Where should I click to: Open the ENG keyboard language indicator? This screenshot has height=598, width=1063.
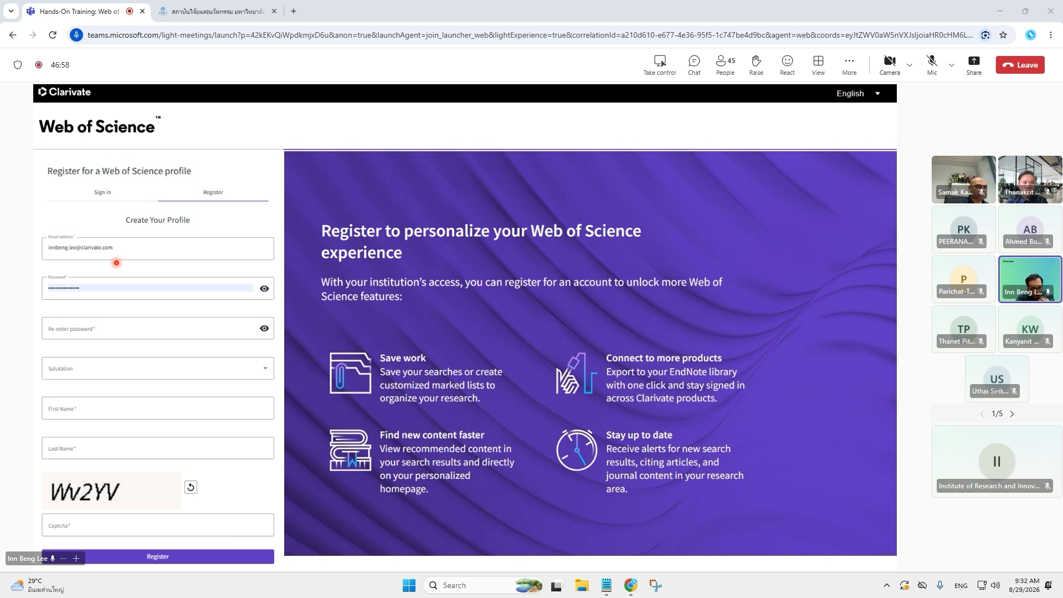coord(961,586)
